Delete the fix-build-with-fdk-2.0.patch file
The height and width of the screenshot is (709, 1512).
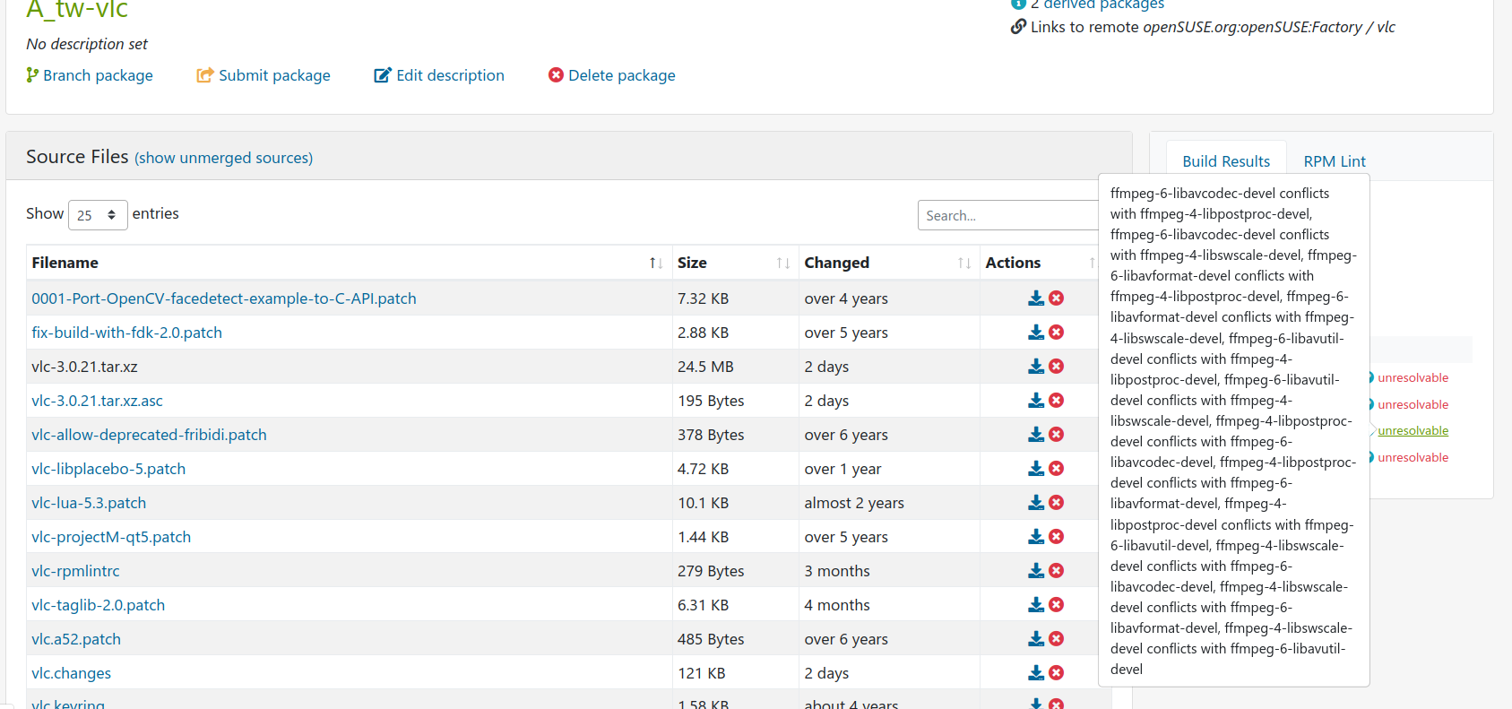[1057, 333]
